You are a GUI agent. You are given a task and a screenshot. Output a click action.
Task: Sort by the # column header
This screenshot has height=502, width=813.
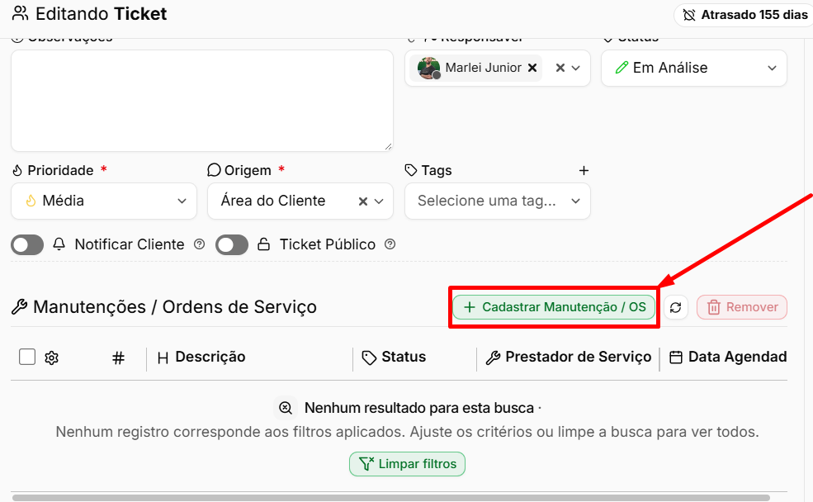(118, 358)
